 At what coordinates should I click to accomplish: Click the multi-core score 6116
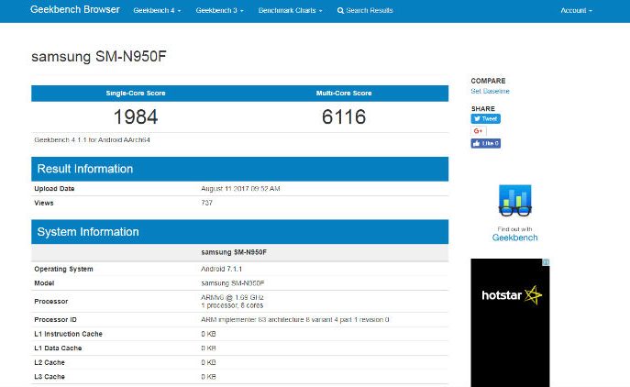344,117
